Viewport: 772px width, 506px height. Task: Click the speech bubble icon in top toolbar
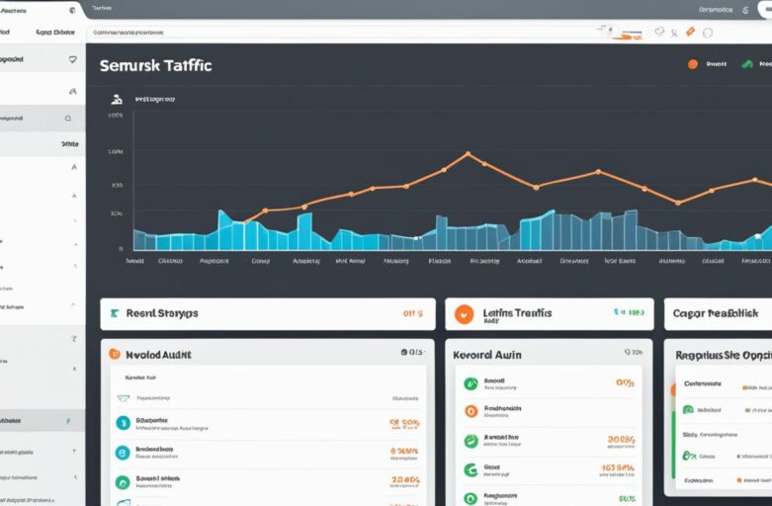pyautogui.click(x=659, y=32)
